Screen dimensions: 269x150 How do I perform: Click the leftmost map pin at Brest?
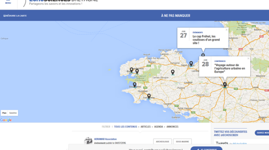(x=131, y=70)
